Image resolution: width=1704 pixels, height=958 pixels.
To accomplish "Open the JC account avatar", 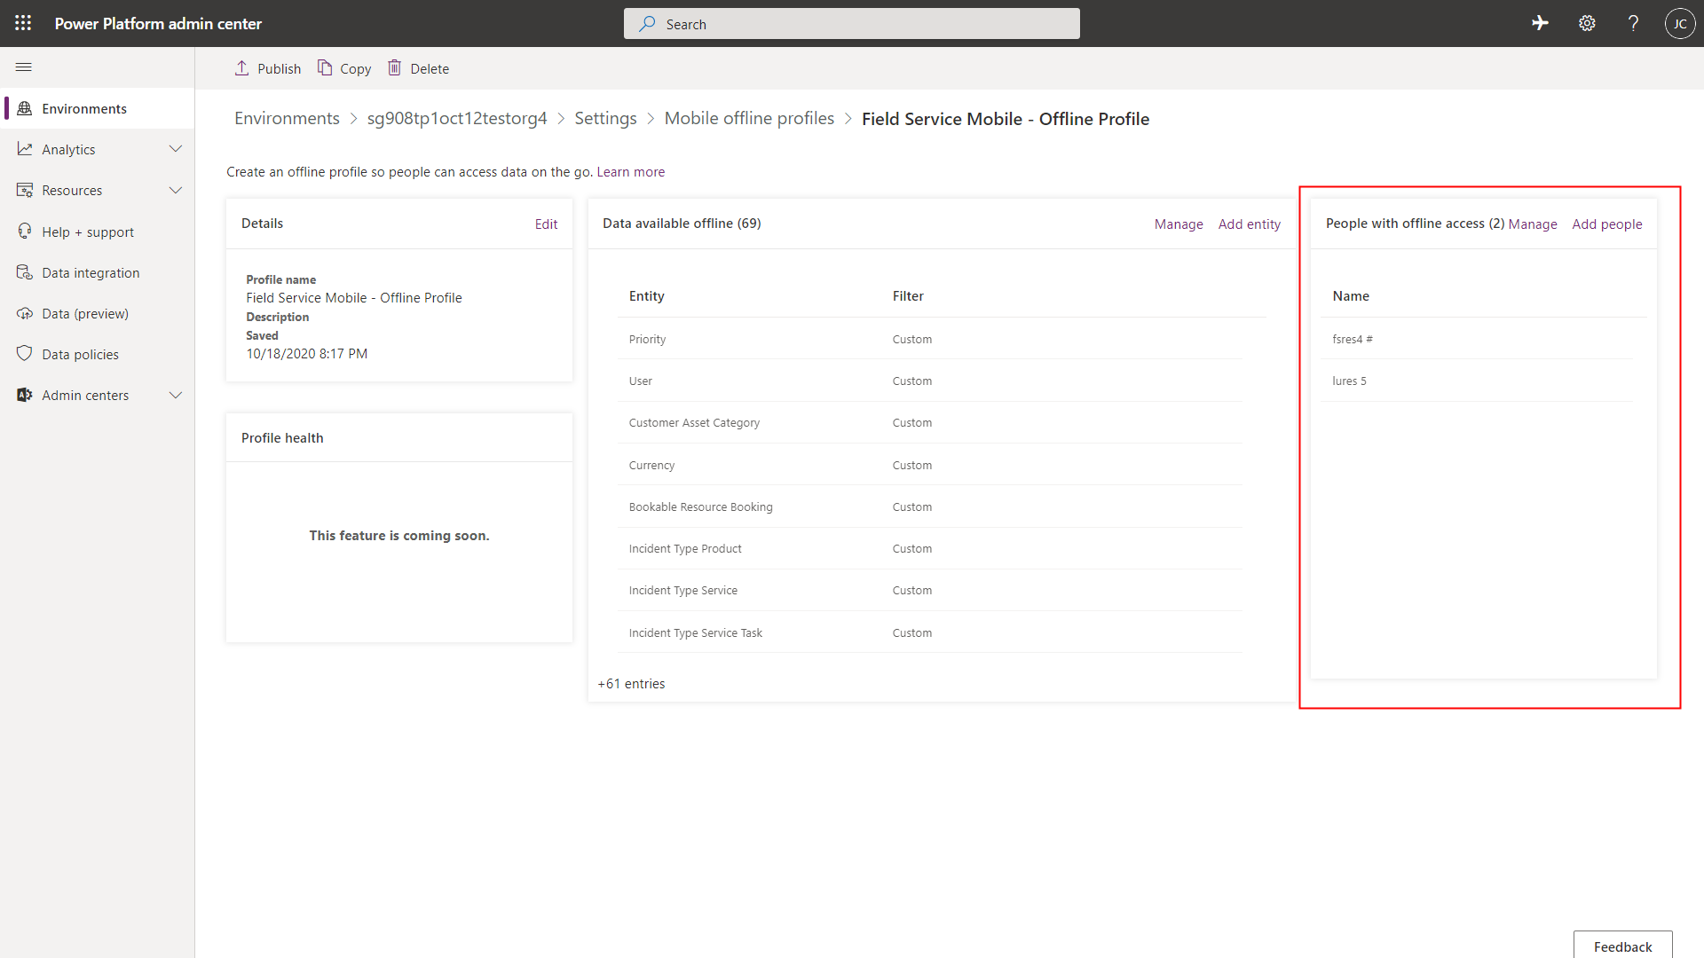I will point(1680,24).
